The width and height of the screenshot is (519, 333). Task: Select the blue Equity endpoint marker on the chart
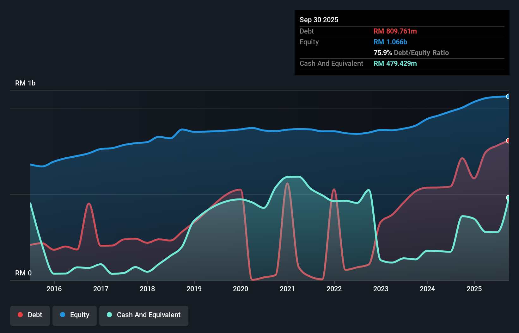coord(508,96)
